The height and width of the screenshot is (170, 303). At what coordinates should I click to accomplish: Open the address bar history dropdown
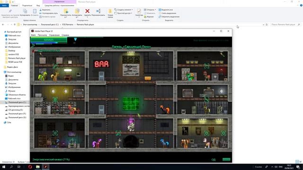[x=263, y=25]
